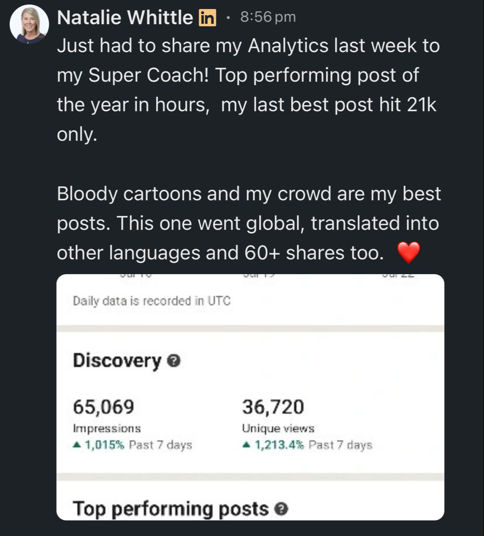This screenshot has height=536, width=484.
Task: Click the red heart emoji
Action: (x=409, y=252)
